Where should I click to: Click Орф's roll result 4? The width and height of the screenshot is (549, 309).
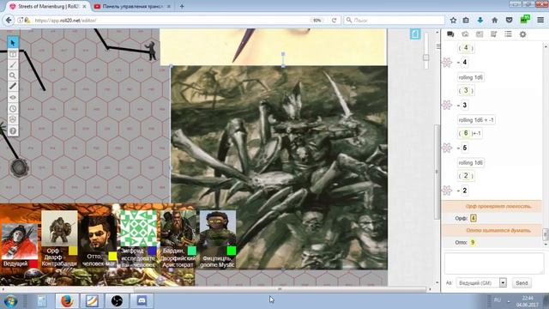473,218
